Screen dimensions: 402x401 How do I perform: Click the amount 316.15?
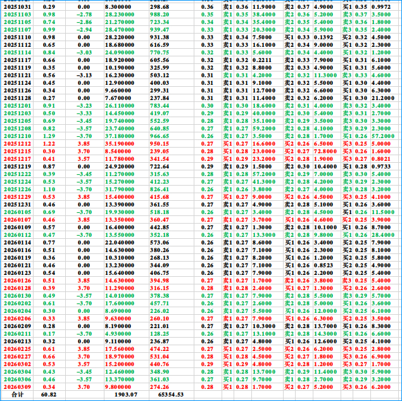pyautogui.click(x=160, y=288)
